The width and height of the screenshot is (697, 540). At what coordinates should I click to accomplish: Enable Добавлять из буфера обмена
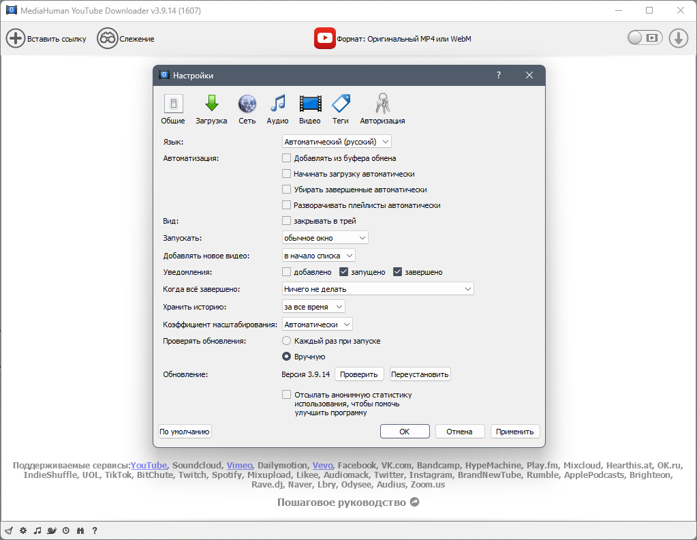coord(287,158)
